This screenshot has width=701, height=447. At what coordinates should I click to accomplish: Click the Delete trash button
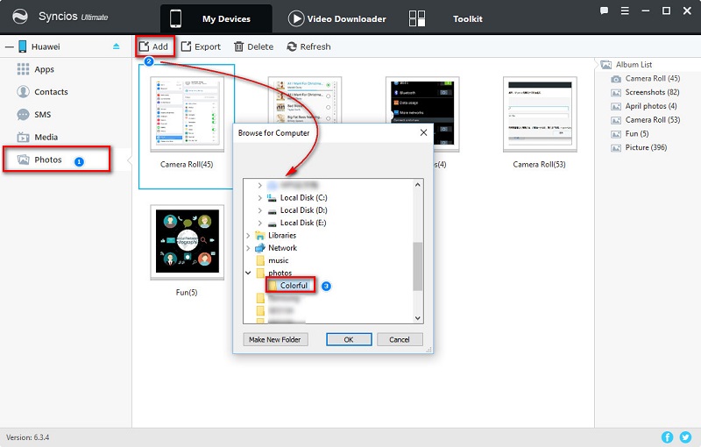253,46
